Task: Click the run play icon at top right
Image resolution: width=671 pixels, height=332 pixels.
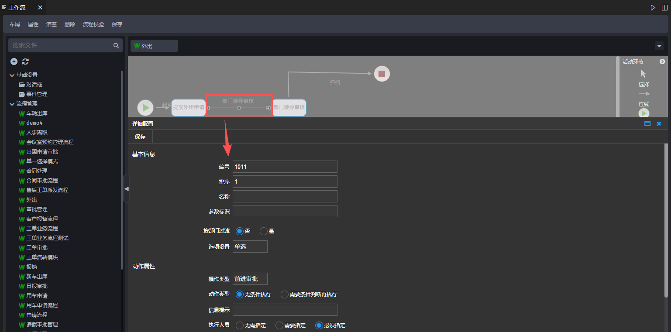Action: [x=653, y=7]
